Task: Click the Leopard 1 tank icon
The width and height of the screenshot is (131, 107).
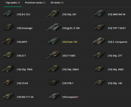Action: tap(54, 96)
